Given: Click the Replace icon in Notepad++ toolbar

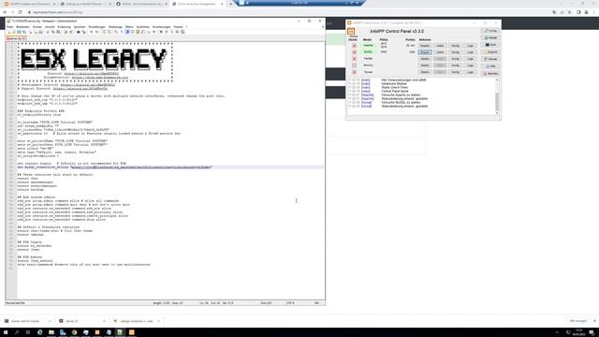Looking at the screenshot, I should 83,32.
